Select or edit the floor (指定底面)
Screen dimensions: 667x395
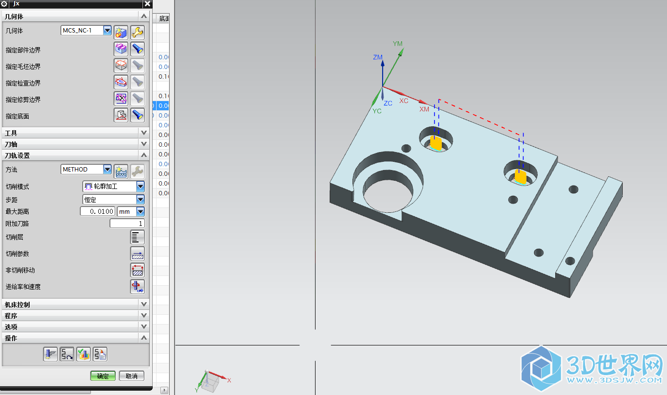tap(121, 116)
